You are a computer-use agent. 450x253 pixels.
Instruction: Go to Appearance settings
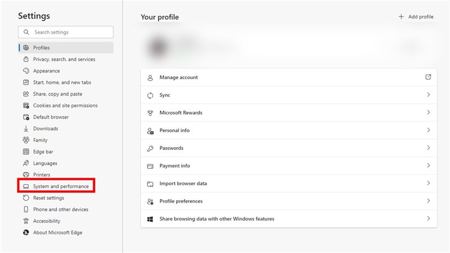pyautogui.click(x=66, y=71)
